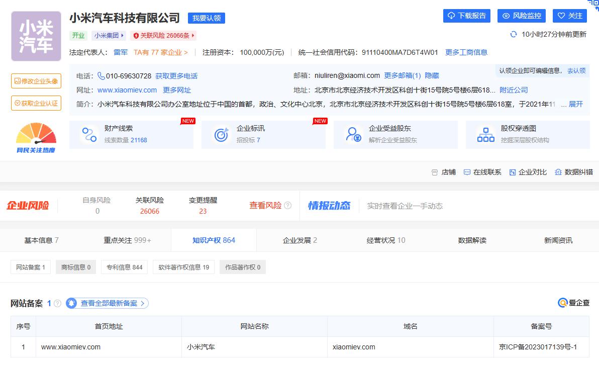This screenshot has height=365, width=599.
Task: Switch to 新闻资讯 tab
Action: (558, 240)
